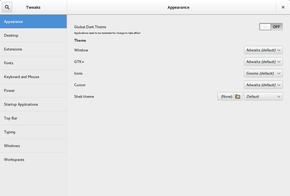This screenshot has width=290, height=196.
Task: Go to the Desktop section
Action: pyautogui.click(x=33, y=35)
